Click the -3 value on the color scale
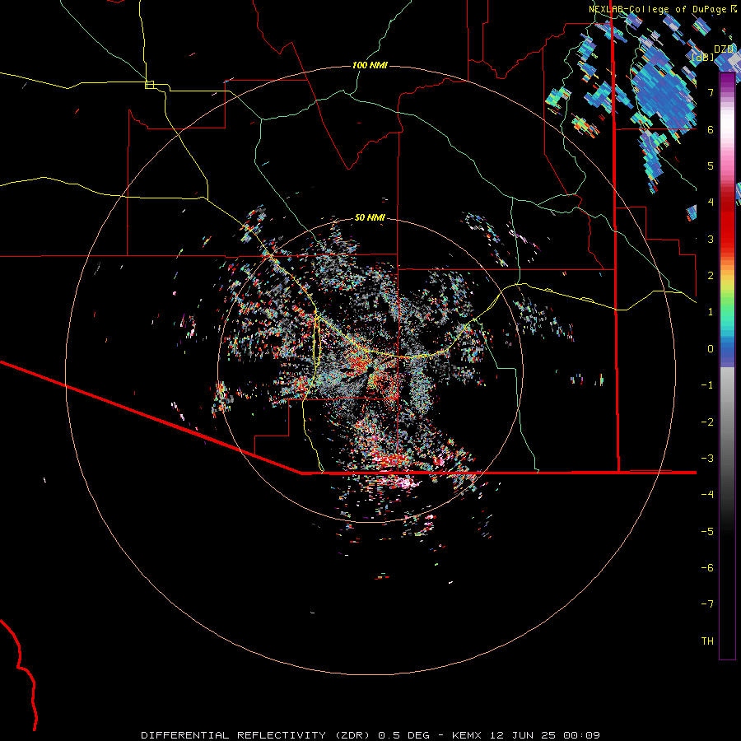This screenshot has width=741, height=741. 707,459
